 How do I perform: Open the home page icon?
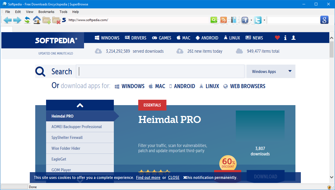click(x=37, y=20)
